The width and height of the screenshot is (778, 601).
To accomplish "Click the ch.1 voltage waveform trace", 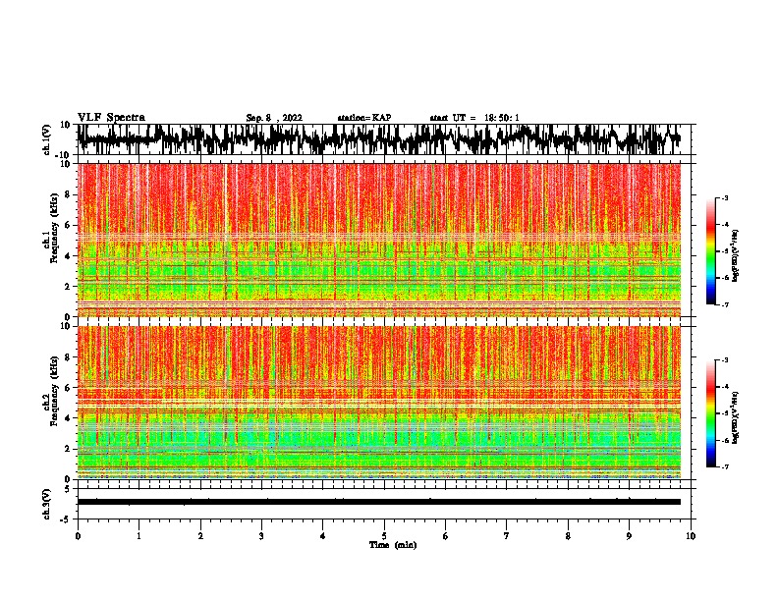I will pos(379,139).
